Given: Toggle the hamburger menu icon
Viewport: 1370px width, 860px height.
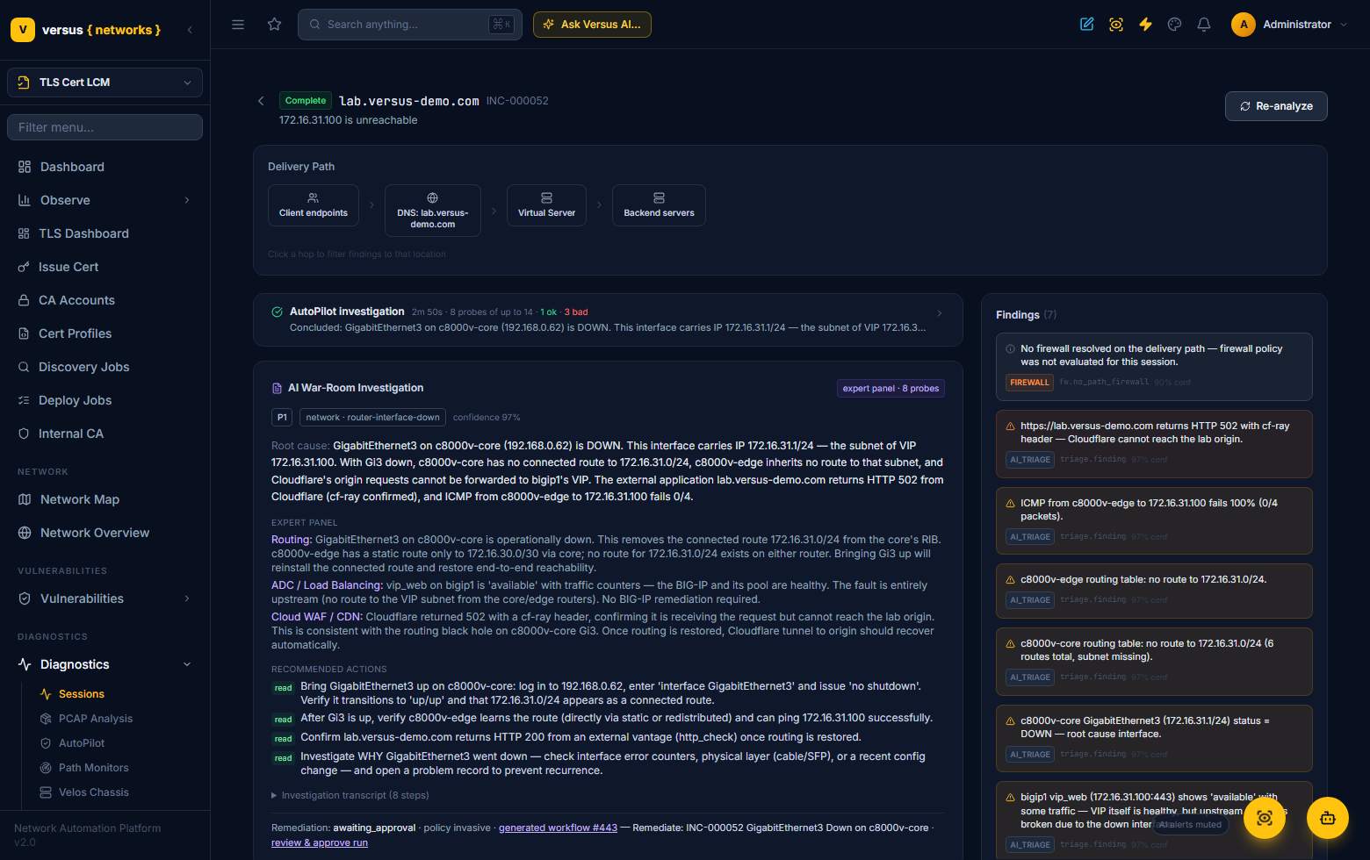Looking at the screenshot, I should 238,25.
